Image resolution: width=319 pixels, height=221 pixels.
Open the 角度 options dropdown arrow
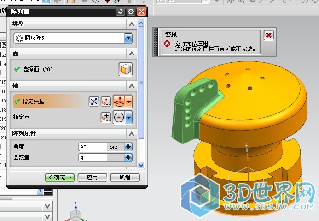coord(128,147)
